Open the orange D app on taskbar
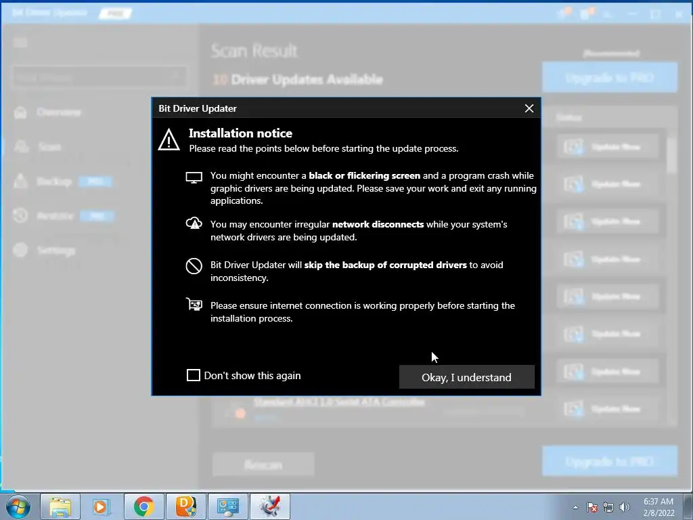693x520 pixels. click(x=185, y=506)
